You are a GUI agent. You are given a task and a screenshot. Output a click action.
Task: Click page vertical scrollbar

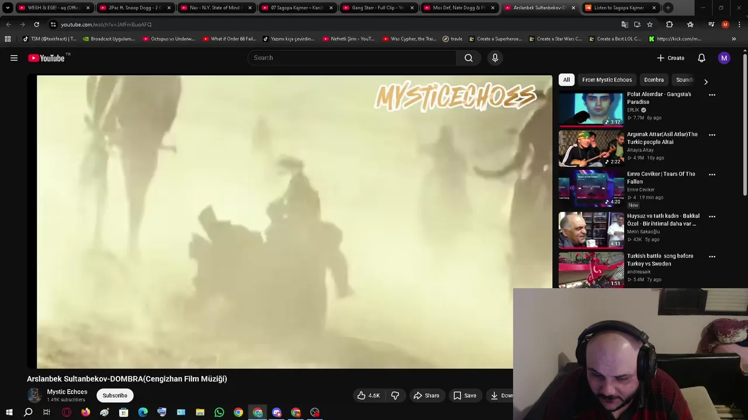(x=744, y=125)
